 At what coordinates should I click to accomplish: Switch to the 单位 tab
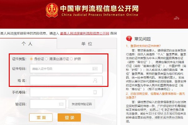click(87, 43)
